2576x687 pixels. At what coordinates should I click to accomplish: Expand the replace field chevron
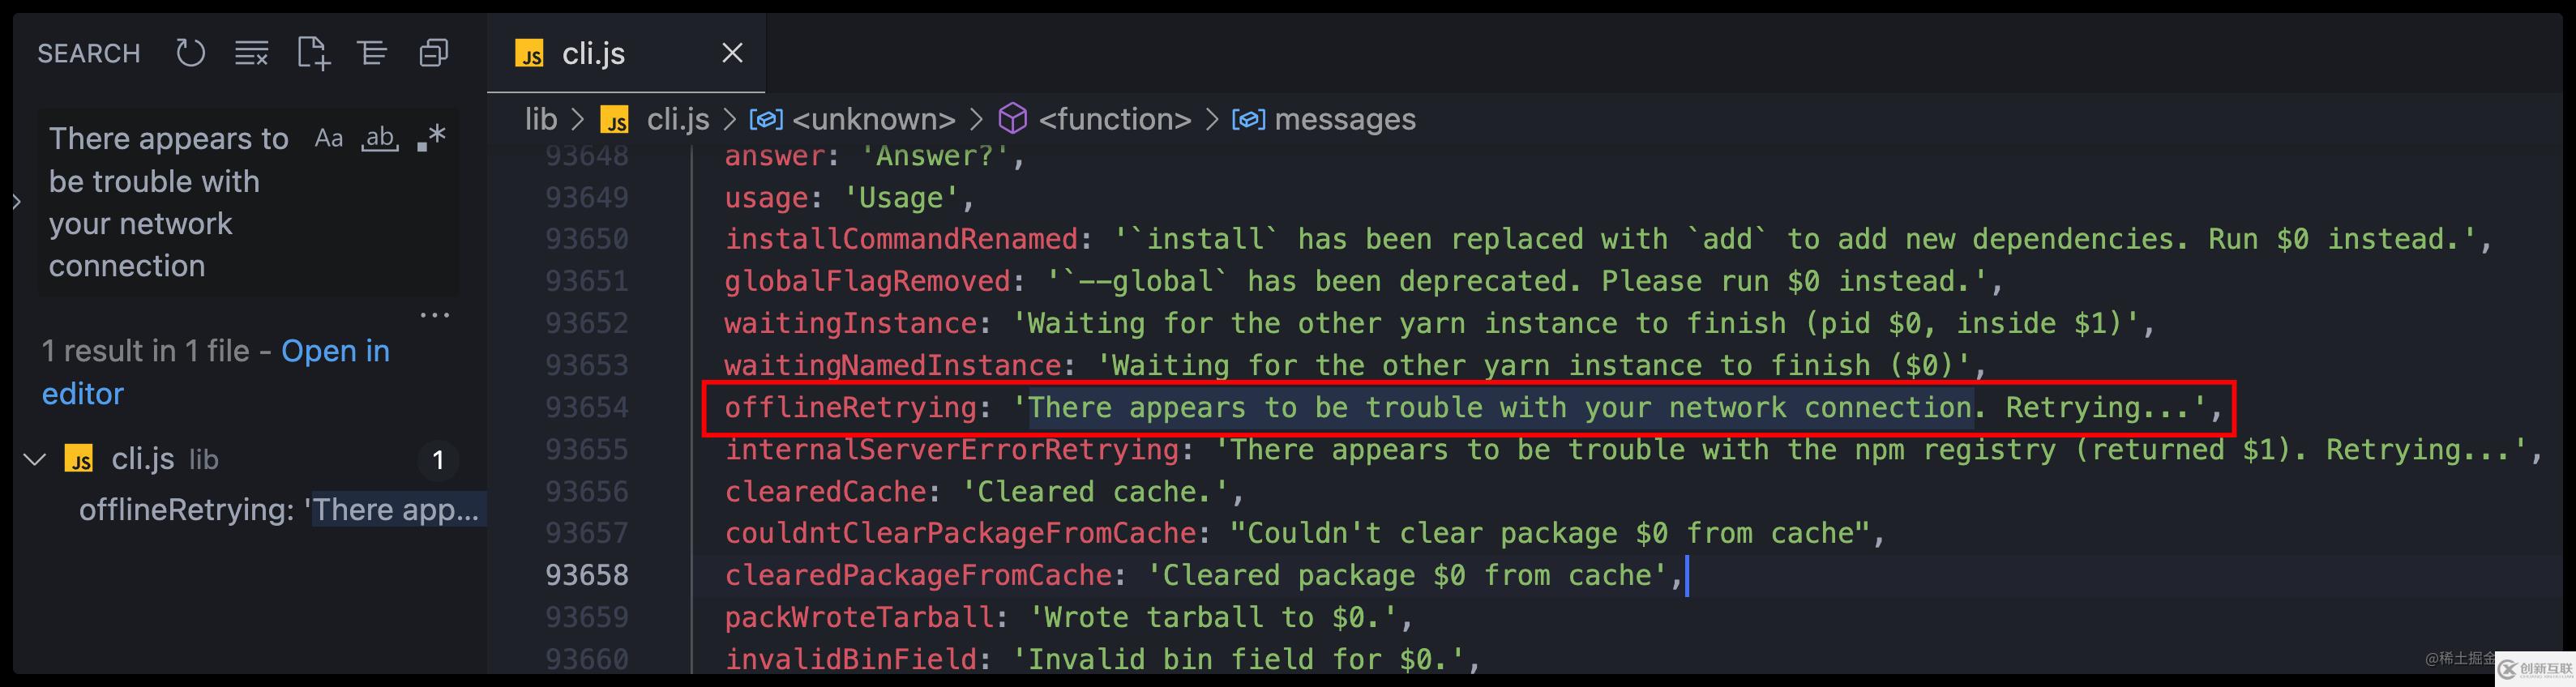click(17, 201)
